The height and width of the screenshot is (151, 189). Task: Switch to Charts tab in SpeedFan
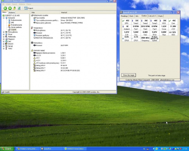(x=160, y=16)
